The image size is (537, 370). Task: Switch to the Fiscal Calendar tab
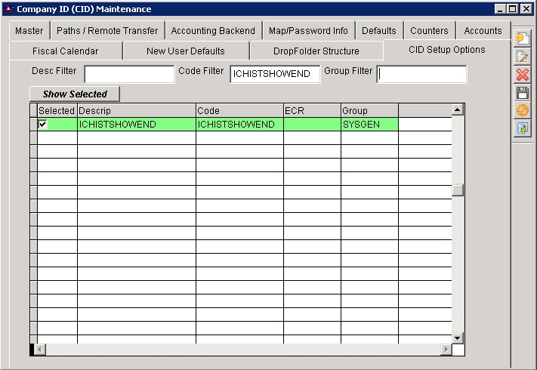click(x=65, y=51)
